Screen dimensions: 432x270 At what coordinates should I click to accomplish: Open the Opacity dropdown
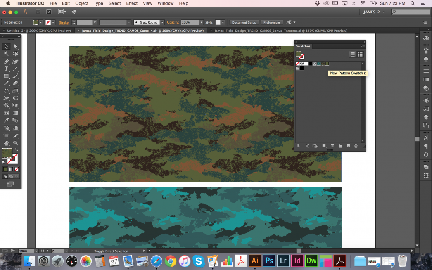202,22
